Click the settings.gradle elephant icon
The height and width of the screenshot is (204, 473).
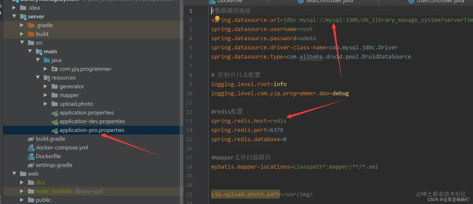[31, 165]
